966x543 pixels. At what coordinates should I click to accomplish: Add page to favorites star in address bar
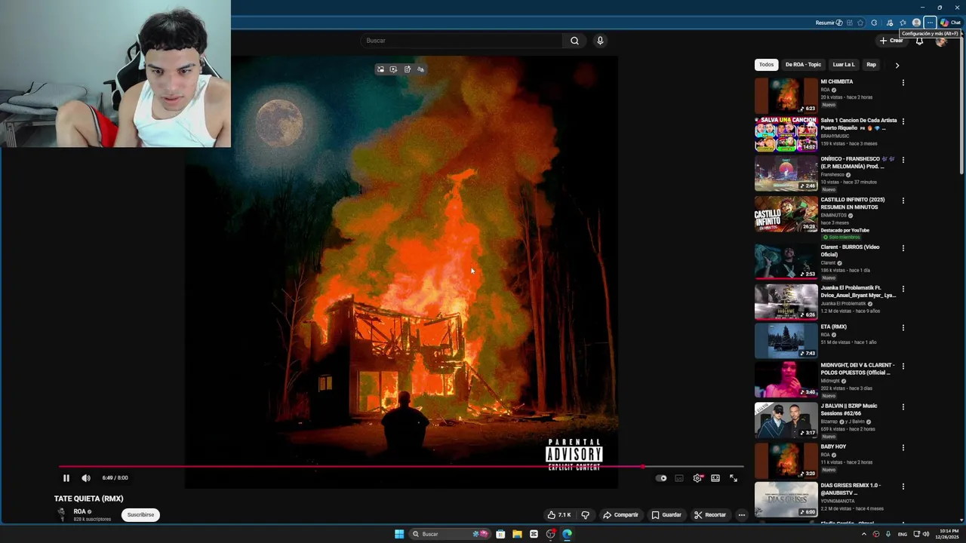pyautogui.click(x=860, y=23)
